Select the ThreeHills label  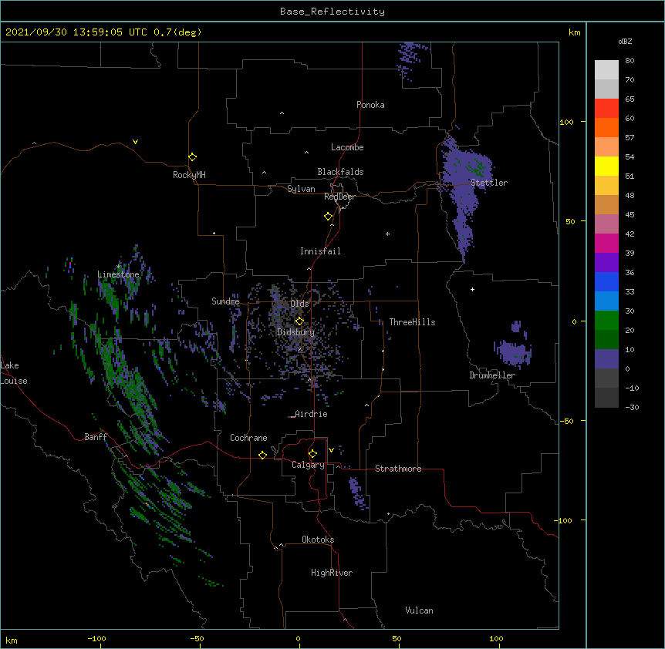pyautogui.click(x=412, y=322)
